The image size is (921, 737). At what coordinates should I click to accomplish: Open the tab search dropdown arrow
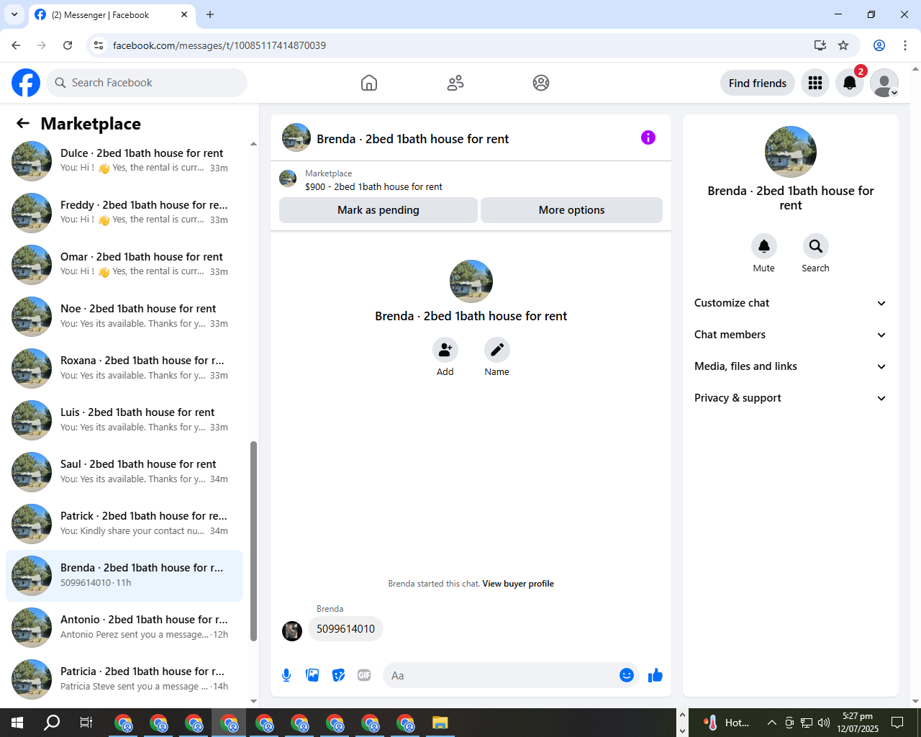pos(14,14)
